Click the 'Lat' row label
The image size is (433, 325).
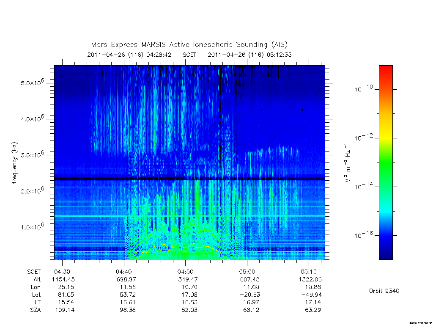point(36,295)
